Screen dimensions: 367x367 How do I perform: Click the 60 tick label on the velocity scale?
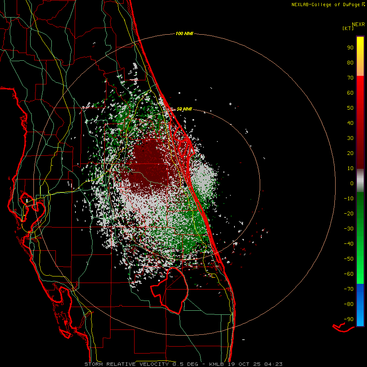(x=350, y=93)
